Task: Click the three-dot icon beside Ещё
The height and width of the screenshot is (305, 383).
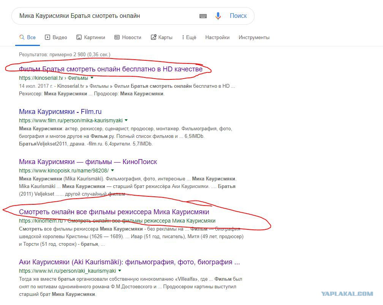Action: [x=183, y=37]
